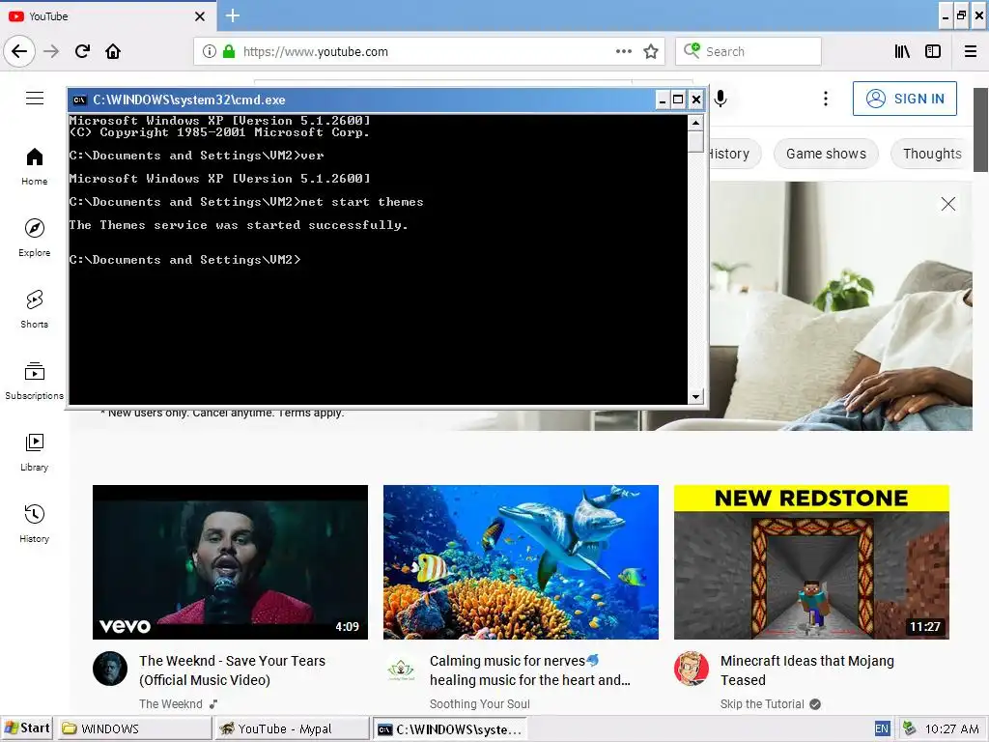Viewport: 989px width, 742px height.
Task: Select the Thoughts filter chip
Action: (932, 154)
